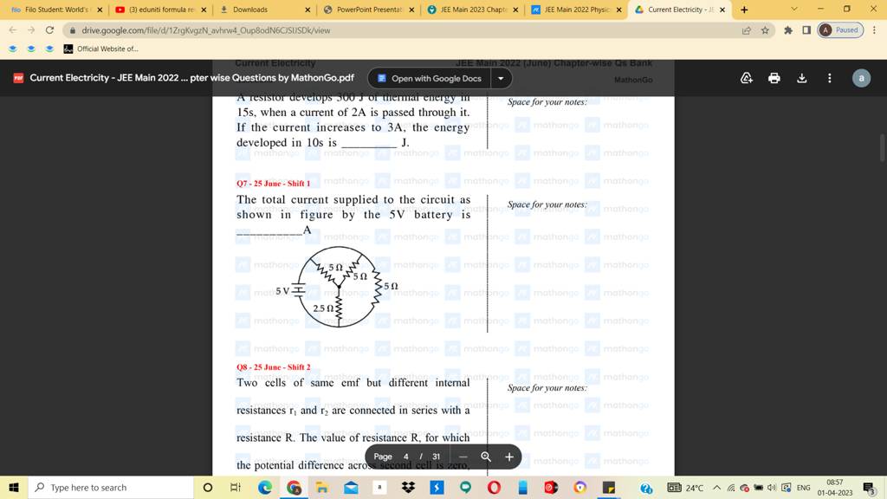
Task: Edit the current page number field
Action: pyautogui.click(x=405, y=456)
